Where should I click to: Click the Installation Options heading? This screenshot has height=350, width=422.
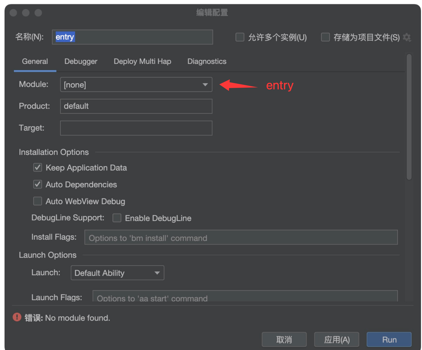coord(54,152)
